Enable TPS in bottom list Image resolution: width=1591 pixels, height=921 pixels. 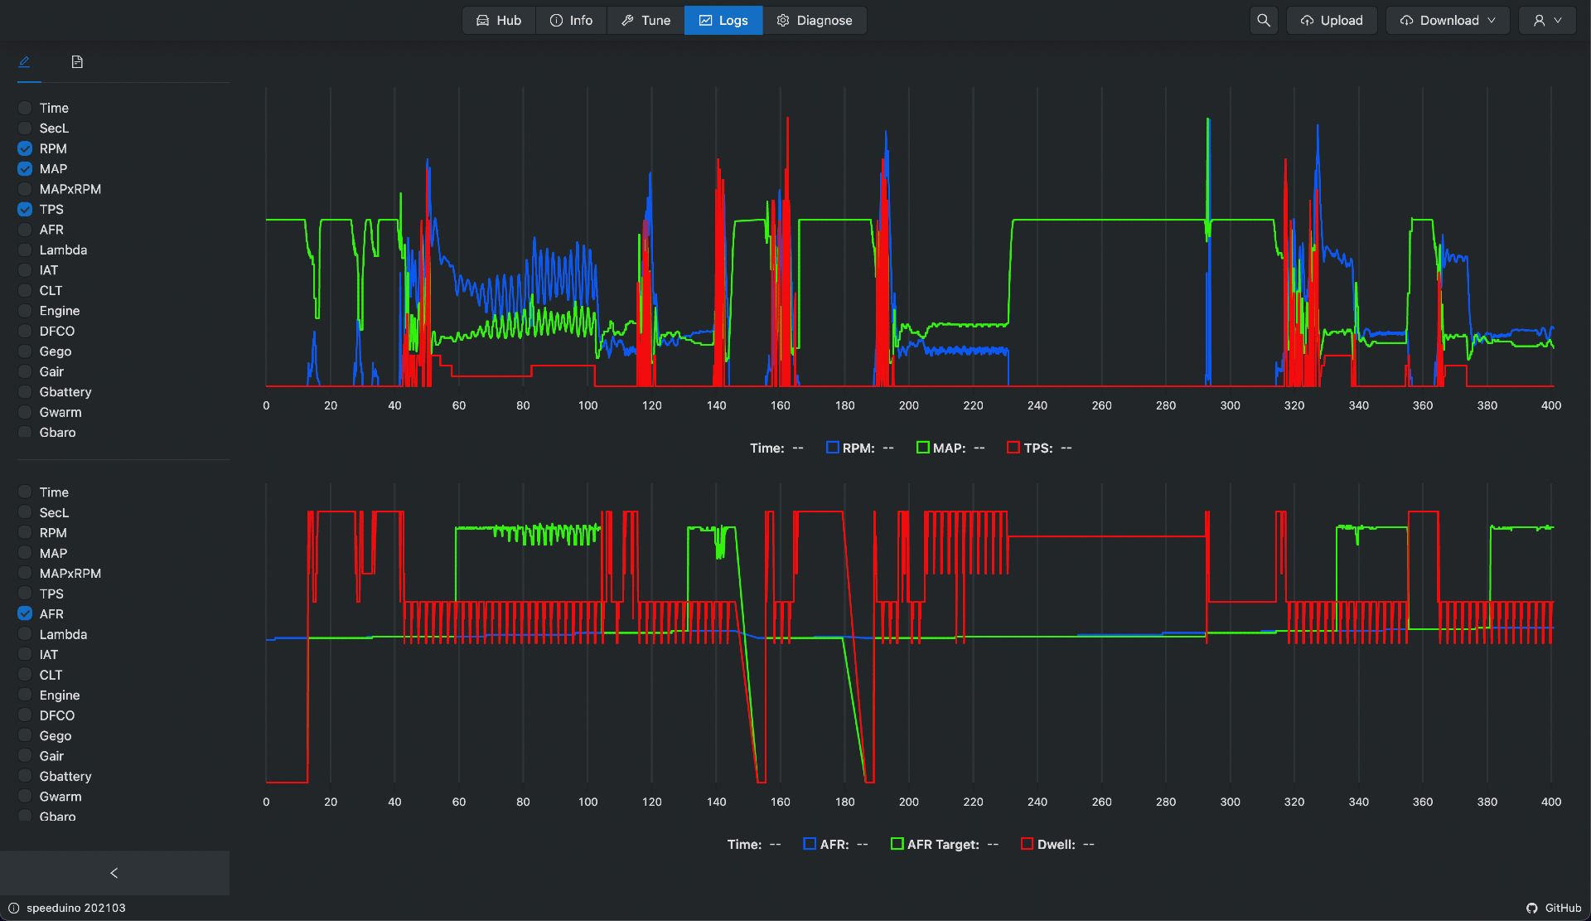coord(25,594)
